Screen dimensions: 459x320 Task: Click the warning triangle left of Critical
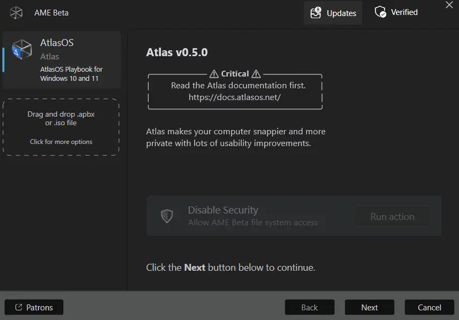(x=214, y=74)
